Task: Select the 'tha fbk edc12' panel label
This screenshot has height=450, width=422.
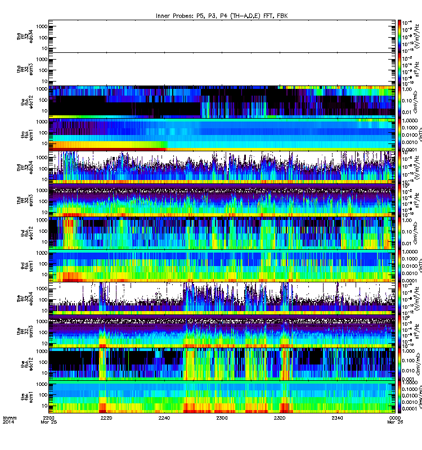Action: tap(26, 102)
